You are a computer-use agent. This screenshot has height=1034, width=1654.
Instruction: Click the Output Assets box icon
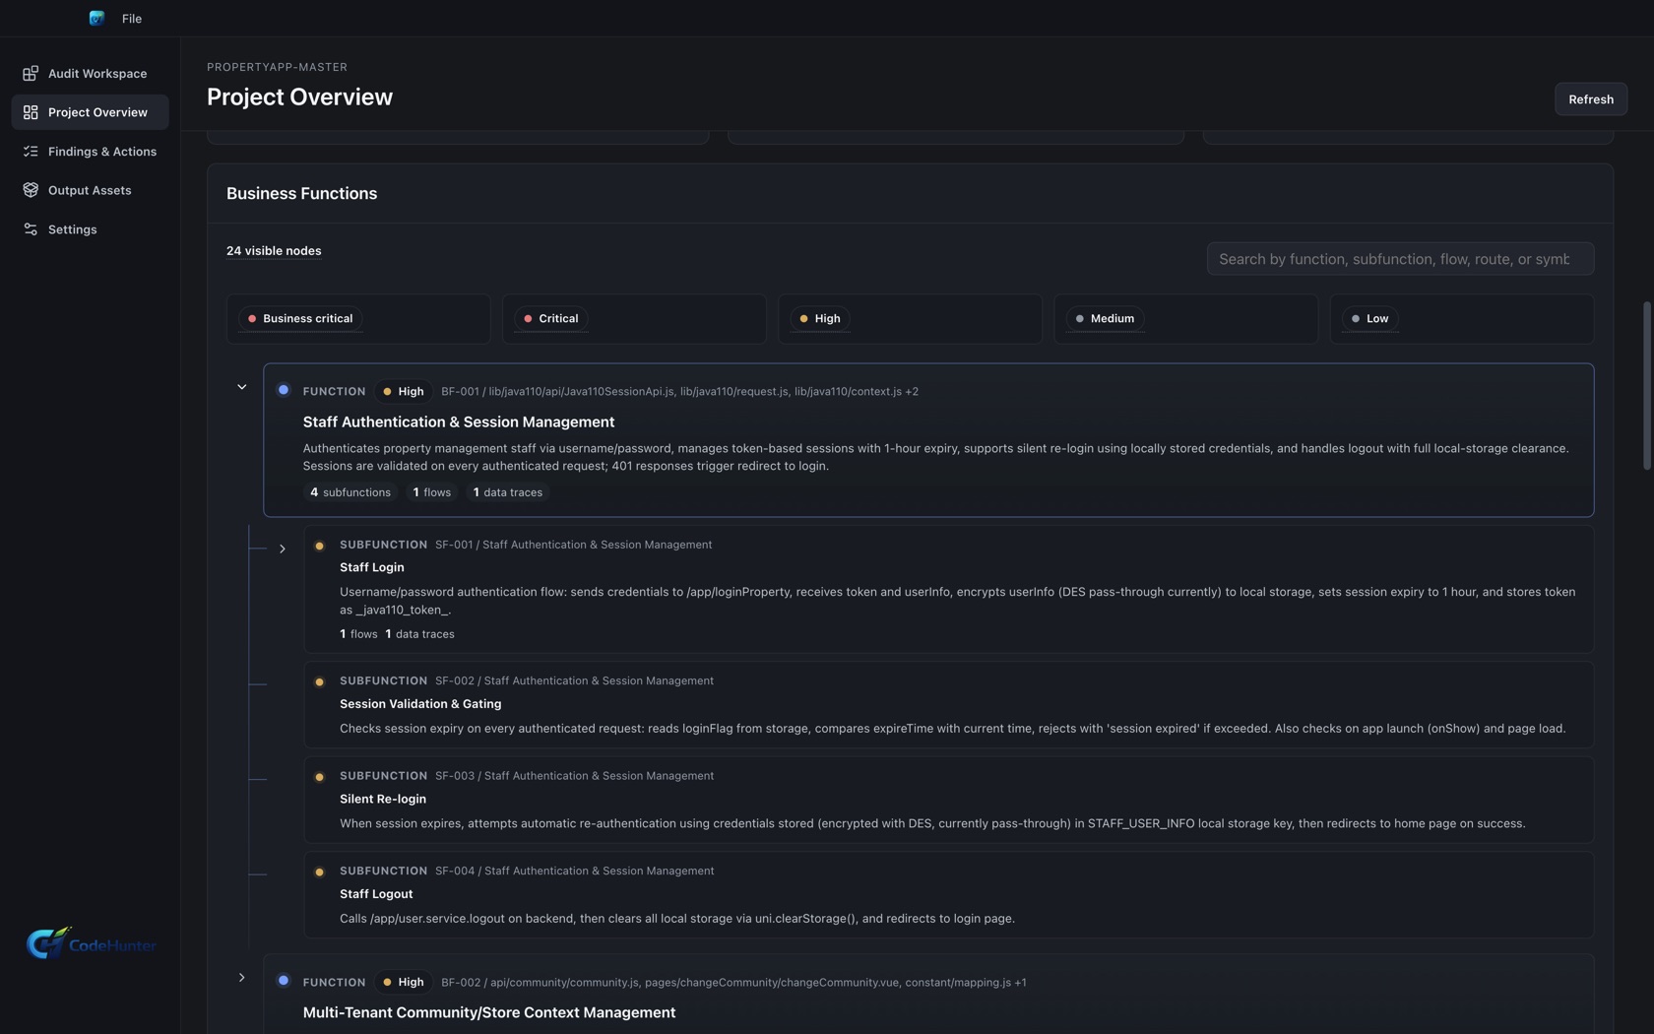tap(31, 190)
